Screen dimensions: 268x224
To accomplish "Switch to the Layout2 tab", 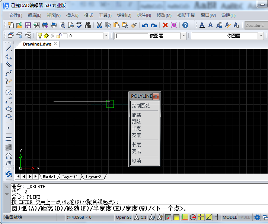I will pyautogui.click(x=93, y=177).
